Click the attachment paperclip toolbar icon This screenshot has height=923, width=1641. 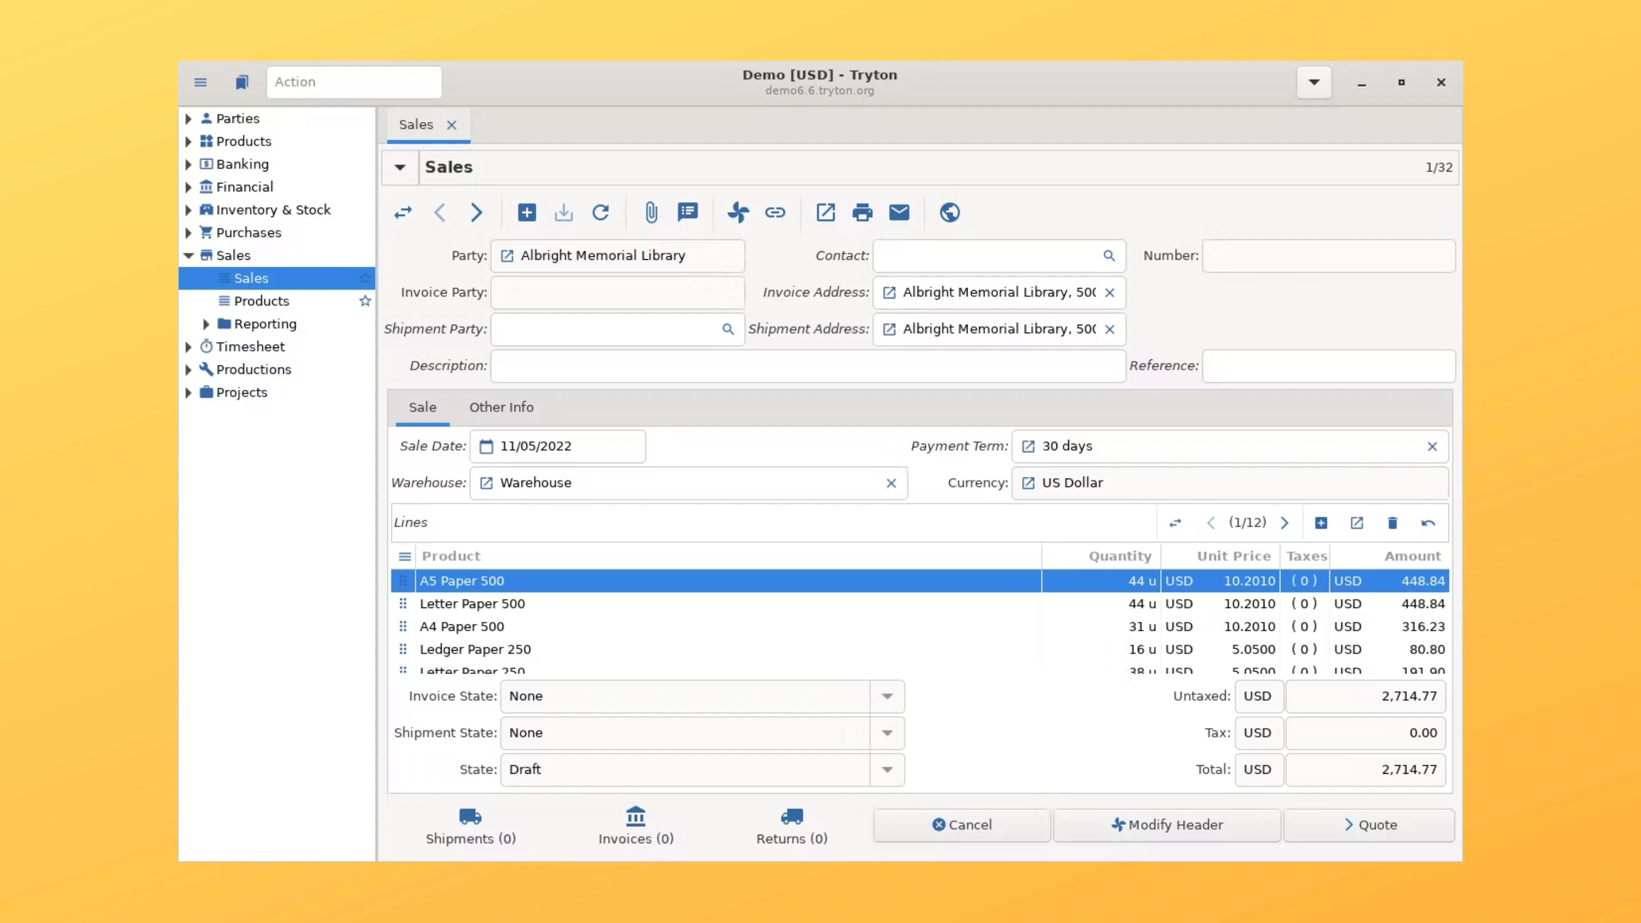click(x=650, y=212)
